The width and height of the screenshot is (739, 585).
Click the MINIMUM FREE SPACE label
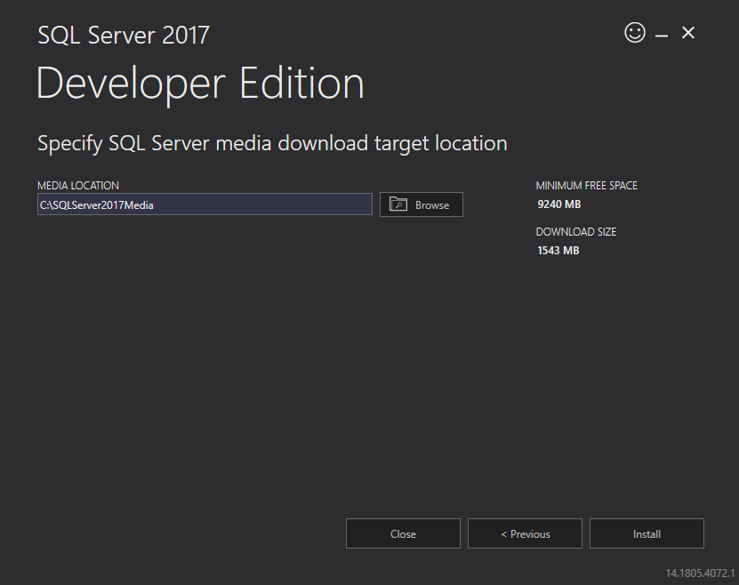[x=586, y=185]
